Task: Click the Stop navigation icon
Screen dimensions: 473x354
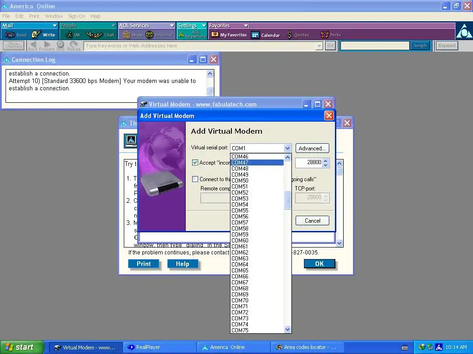Action: click(61, 45)
